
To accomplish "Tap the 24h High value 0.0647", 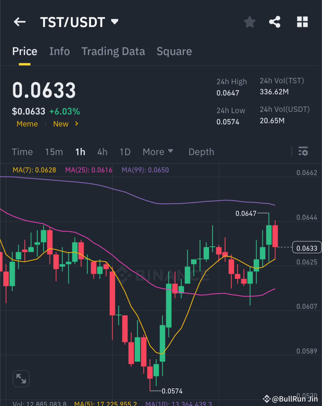I will point(228,93).
